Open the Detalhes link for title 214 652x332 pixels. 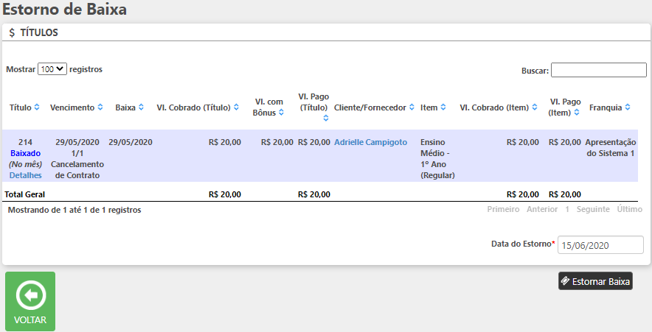pos(25,175)
